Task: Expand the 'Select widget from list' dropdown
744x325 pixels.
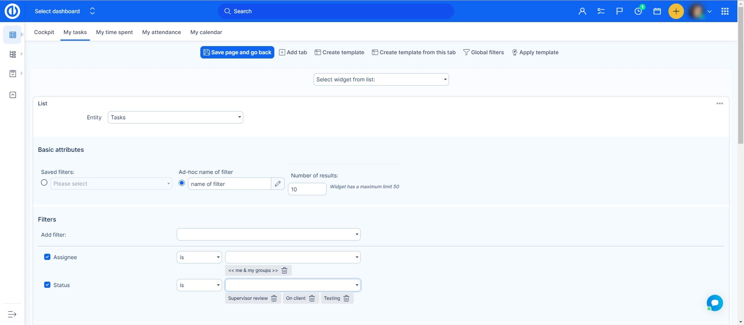Action: click(381, 79)
